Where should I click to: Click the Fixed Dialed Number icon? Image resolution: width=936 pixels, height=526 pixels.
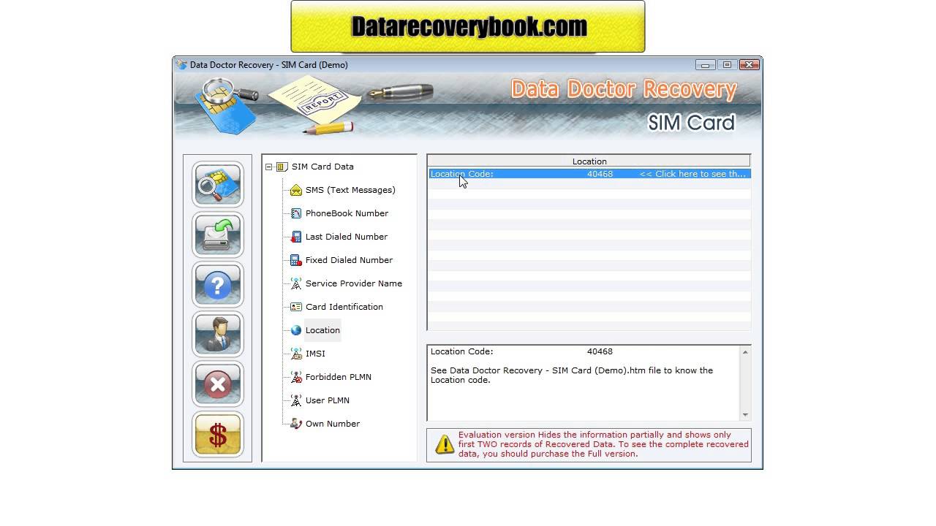[x=296, y=260]
